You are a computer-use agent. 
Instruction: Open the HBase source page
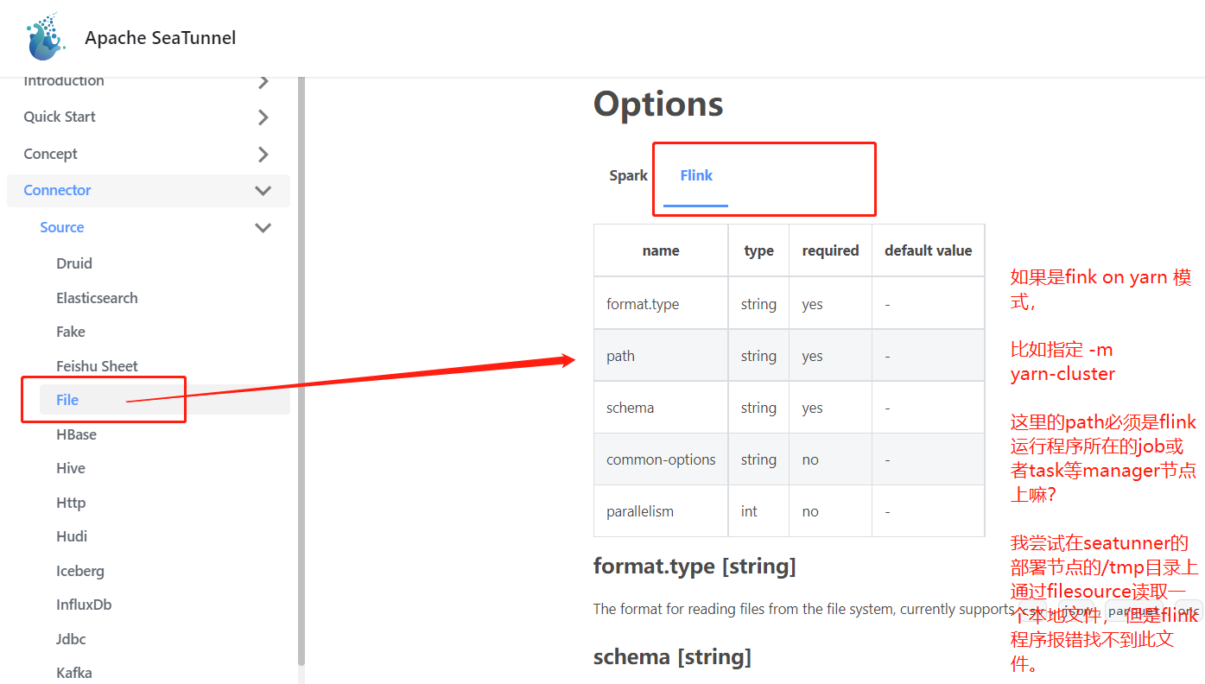coord(77,434)
